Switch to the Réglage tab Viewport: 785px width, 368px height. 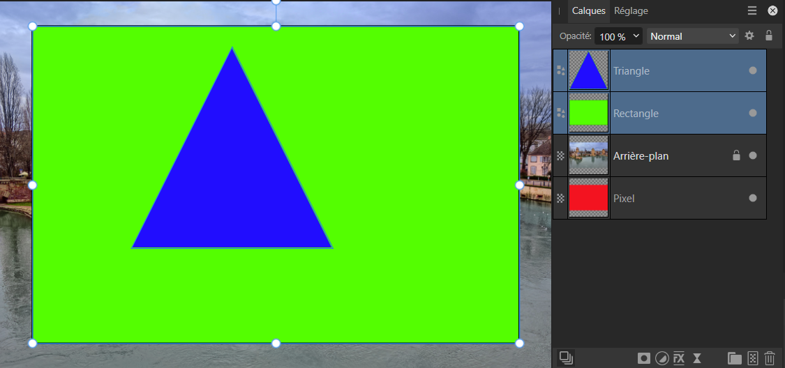[x=631, y=10]
